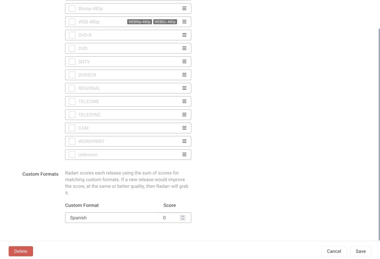Tick the REGIONAL quality checkbox
Screen dimensions: 380x259
tap(72, 88)
